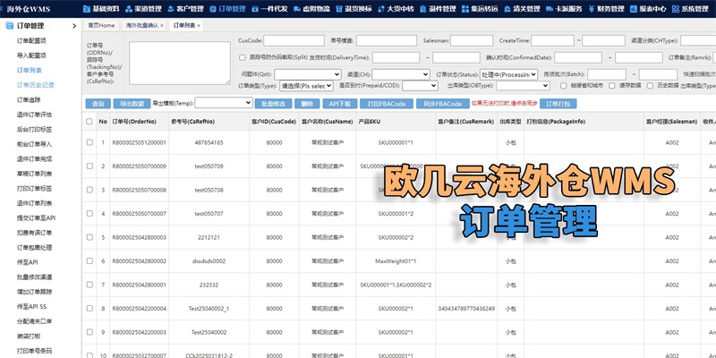Click the 订单打包 button
The width and height of the screenshot is (716, 358).
[558, 104]
